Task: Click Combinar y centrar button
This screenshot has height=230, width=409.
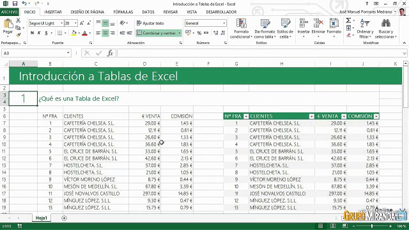Action: click(x=157, y=33)
